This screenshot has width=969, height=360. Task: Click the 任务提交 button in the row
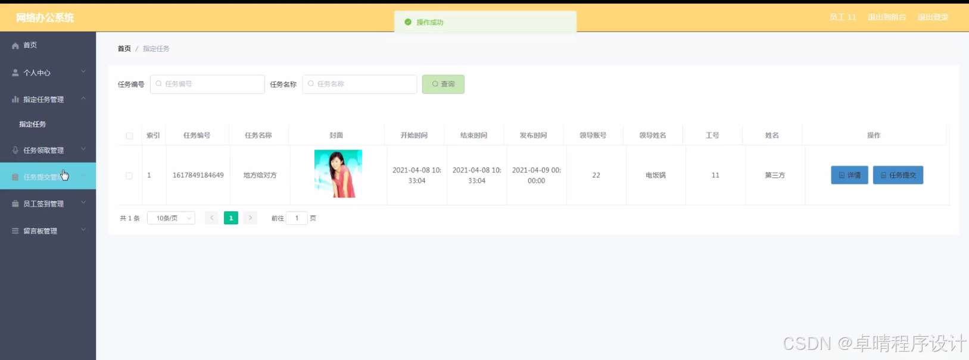pos(898,175)
